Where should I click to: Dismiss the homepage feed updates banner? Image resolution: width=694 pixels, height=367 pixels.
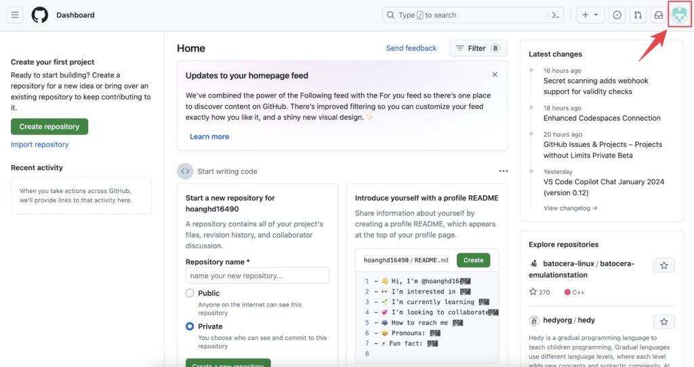pyautogui.click(x=495, y=74)
